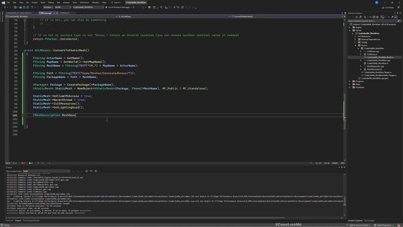
Task: Expand the Programs folder
Action: point(350,81)
